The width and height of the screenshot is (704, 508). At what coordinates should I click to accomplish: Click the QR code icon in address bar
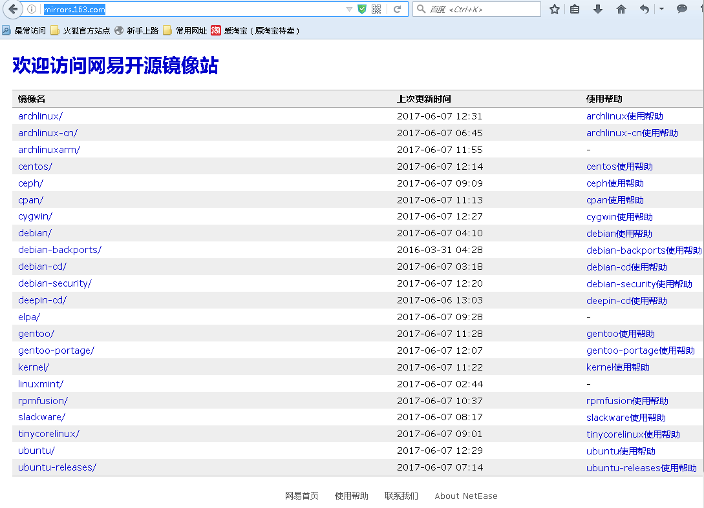[376, 9]
